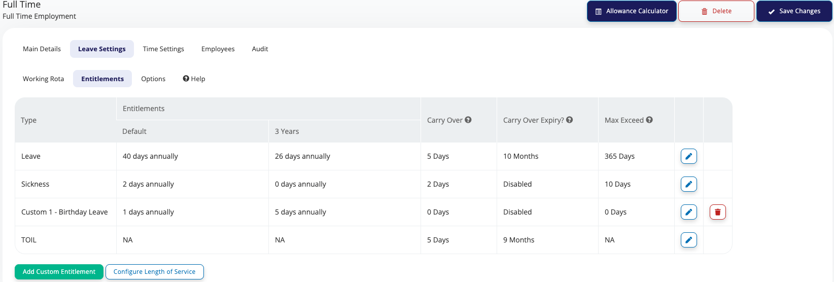This screenshot has height=282, width=834.
Task: Edit the Sickness entitlement row
Action: [x=688, y=184]
